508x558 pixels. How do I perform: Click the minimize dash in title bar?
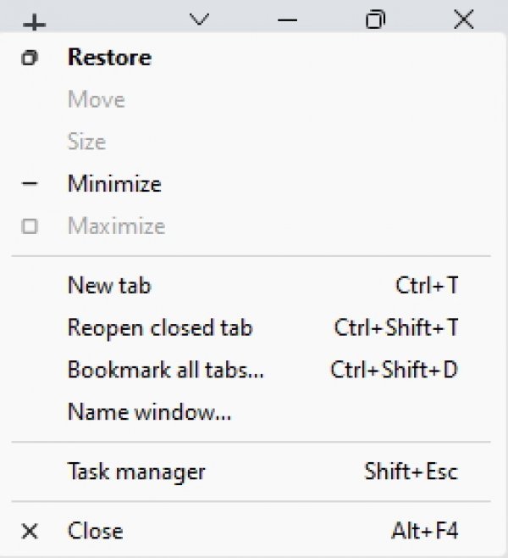point(287,20)
